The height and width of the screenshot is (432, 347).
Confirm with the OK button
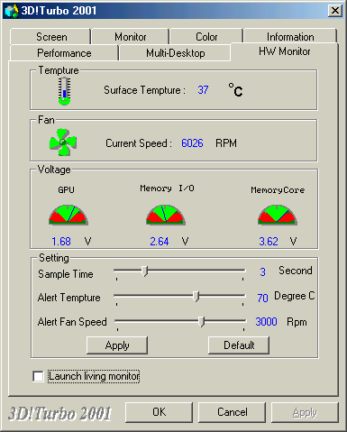click(159, 412)
